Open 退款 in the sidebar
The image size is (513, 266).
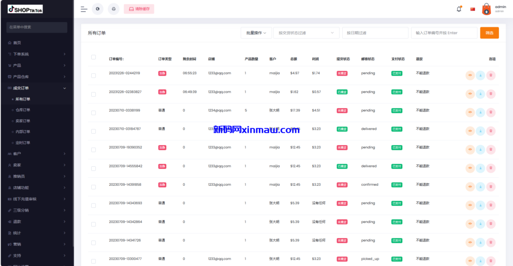pos(37,222)
